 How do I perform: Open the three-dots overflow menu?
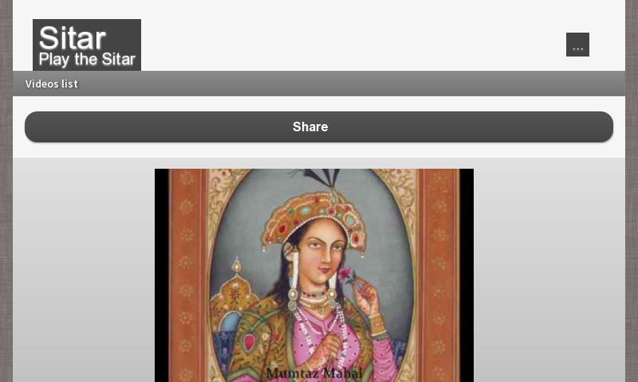tap(577, 45)
